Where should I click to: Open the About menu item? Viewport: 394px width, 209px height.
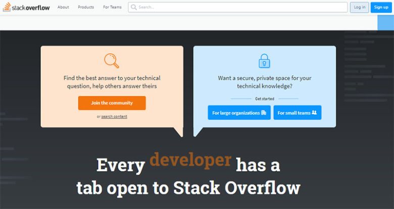pos(63,7)
